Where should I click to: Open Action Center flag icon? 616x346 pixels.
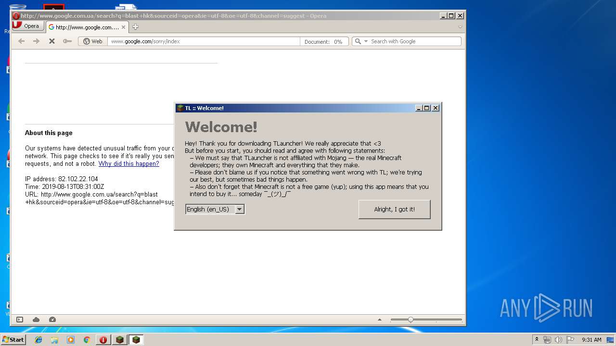pyautogui.click(x=570, y=340)
